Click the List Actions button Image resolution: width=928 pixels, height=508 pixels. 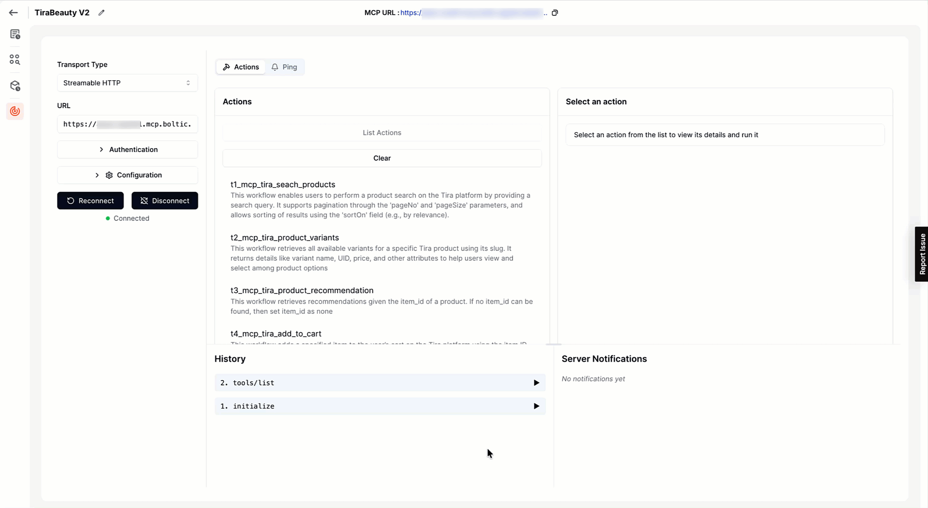382,133
